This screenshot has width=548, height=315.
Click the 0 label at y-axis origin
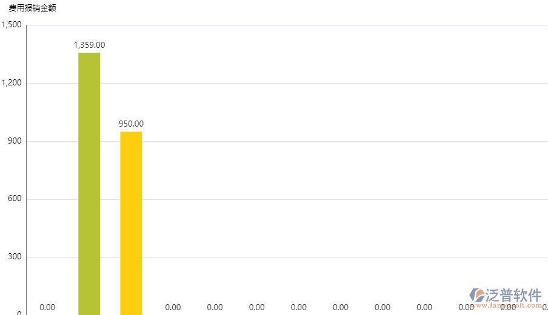click(19, 313)
